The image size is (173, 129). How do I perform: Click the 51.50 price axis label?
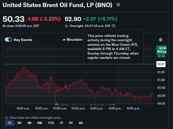point(161,72)
